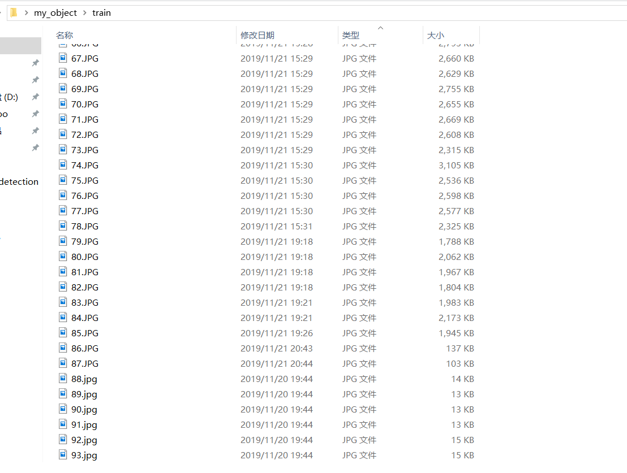
Task: Click the JPG 文件 type of 80.JPG
Action: click(x=359, y=257)
